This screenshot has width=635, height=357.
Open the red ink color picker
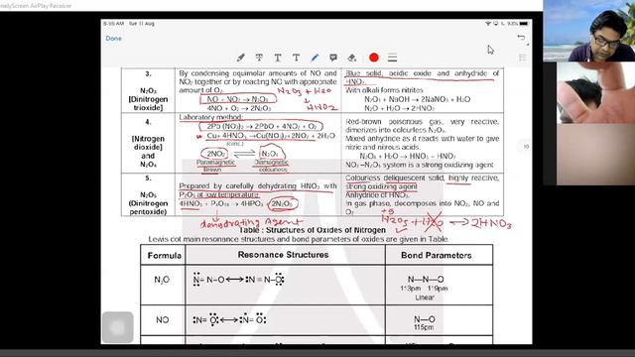coord(374,58)
